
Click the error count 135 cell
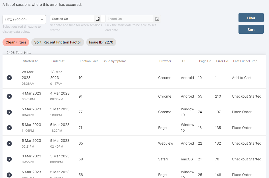click(218, 128)
